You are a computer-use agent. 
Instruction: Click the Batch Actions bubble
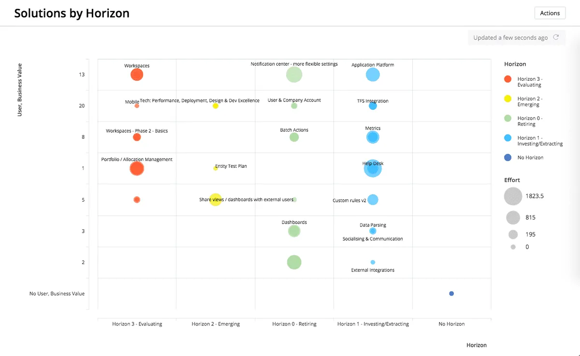(294, 137)
